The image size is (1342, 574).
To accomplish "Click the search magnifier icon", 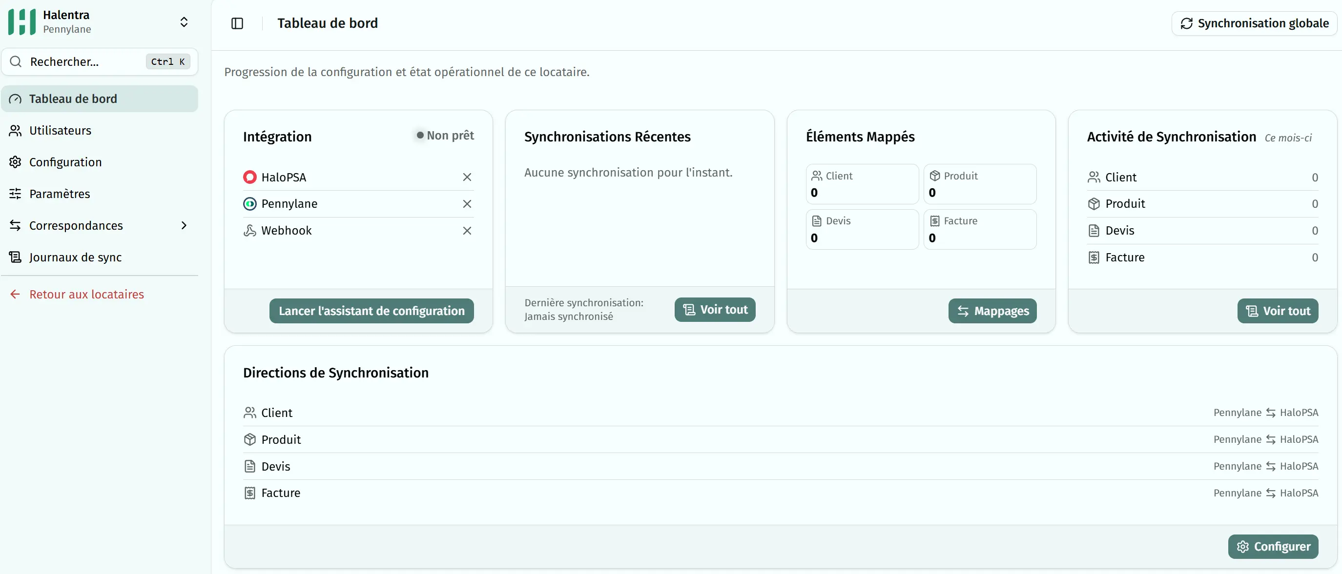I will tap(16, 61).
